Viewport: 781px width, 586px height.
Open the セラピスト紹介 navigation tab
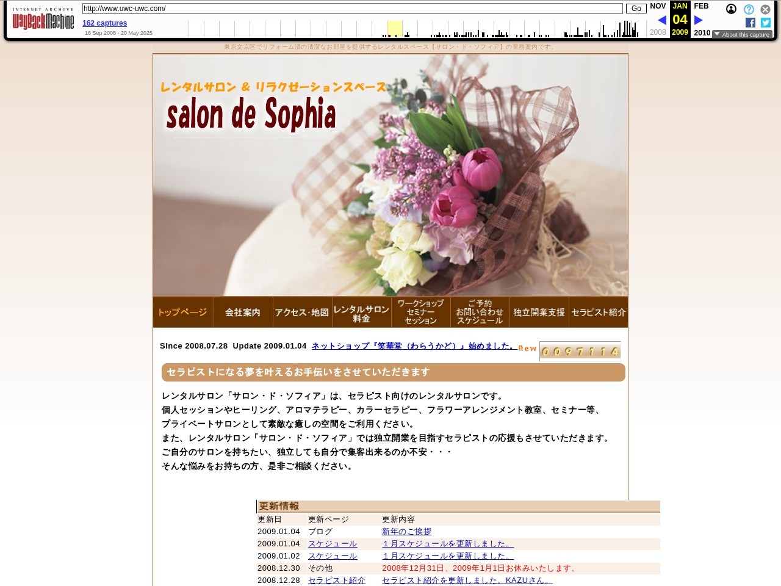[x=598, y=313]
